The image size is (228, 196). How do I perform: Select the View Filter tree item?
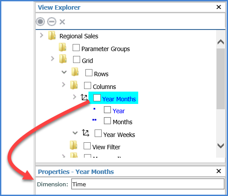click(x=106, y=147)
